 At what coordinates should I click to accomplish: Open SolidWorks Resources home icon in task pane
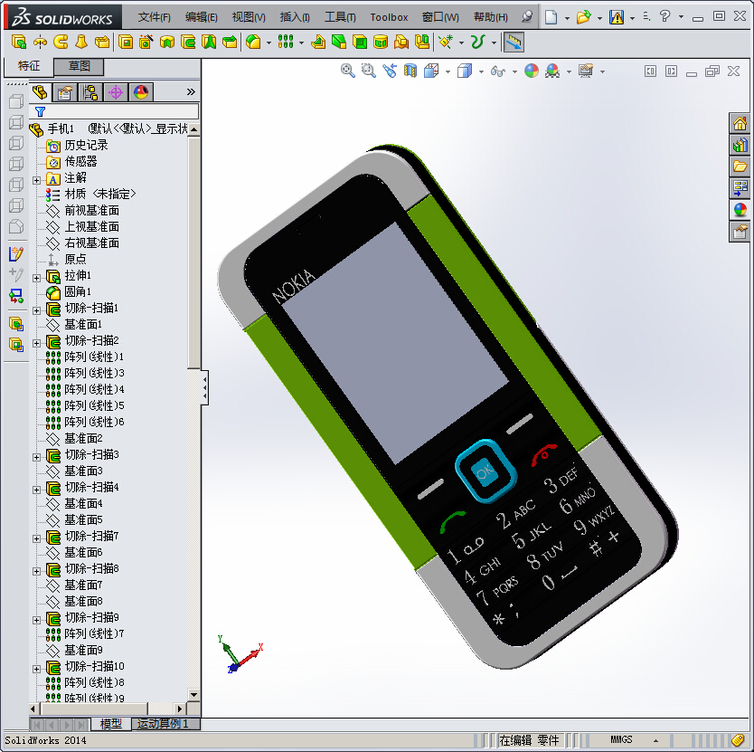click(x=740, y=124)
